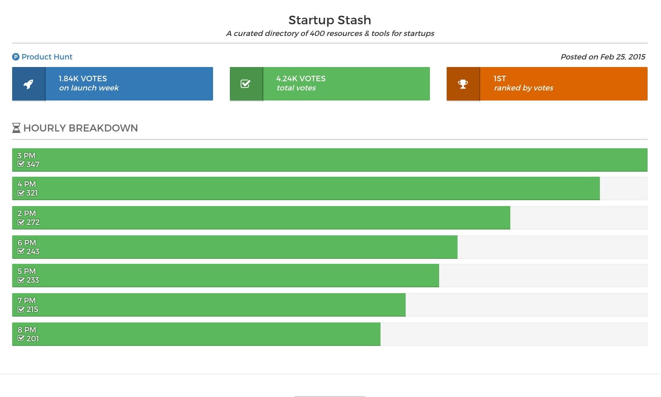Viewport: 661px width, 397px height.
Task: Click the check icon next to 347
Action: (21, 164)
